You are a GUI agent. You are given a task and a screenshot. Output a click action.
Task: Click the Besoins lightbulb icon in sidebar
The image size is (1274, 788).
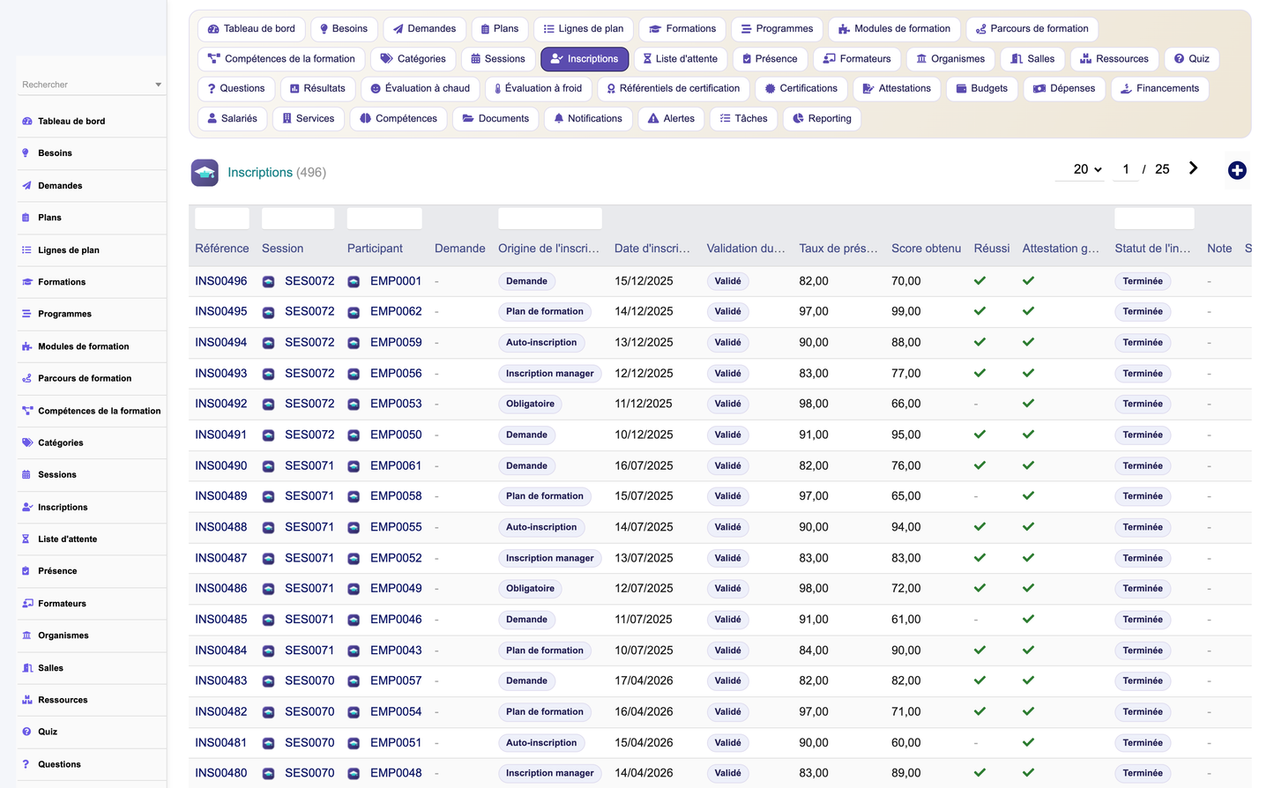click(26, 153)
